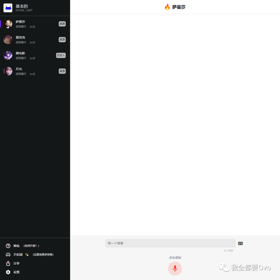Screen dimensions: 280x280
Task: Select the 萨曼莎 conversation in sidebar
Action: (x=35, y=24)
